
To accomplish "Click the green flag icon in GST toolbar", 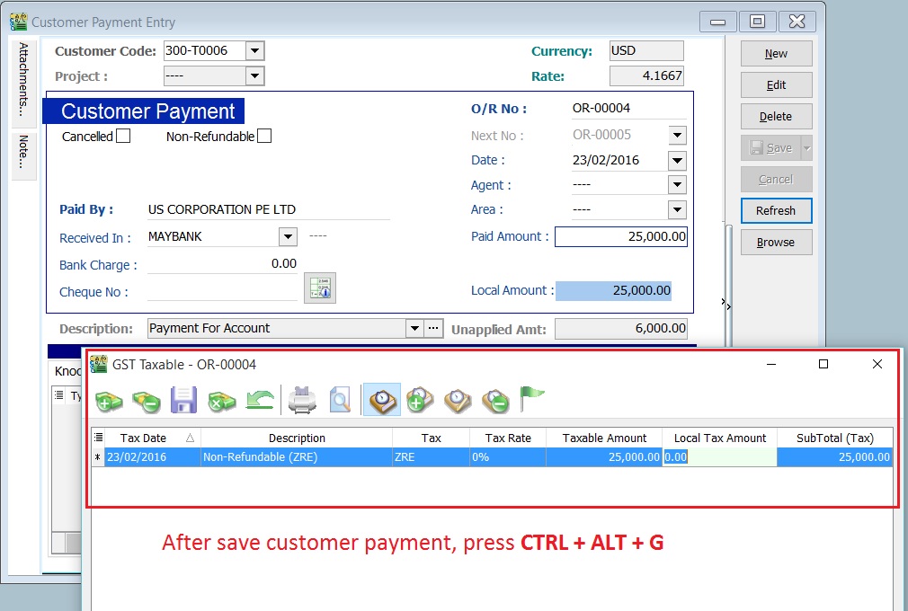I will click(x=530, y=400).
